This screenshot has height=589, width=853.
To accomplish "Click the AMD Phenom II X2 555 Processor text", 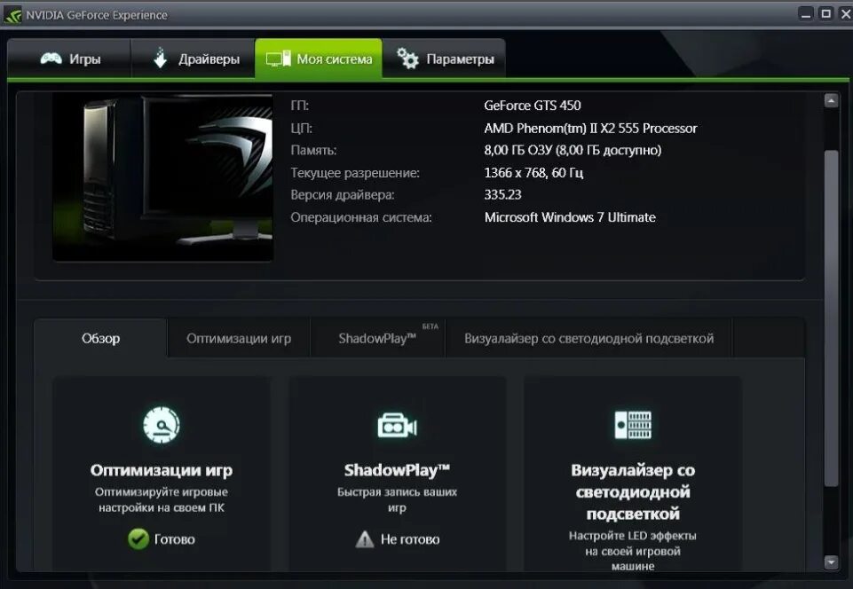I will [x=590, y=129].
